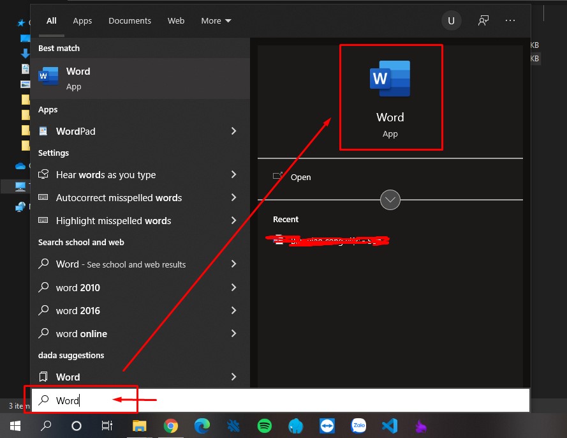Viewport: 567px width, 438px height.
Task: Launch Google Chrome from taskbar
Action: point(171,426)
